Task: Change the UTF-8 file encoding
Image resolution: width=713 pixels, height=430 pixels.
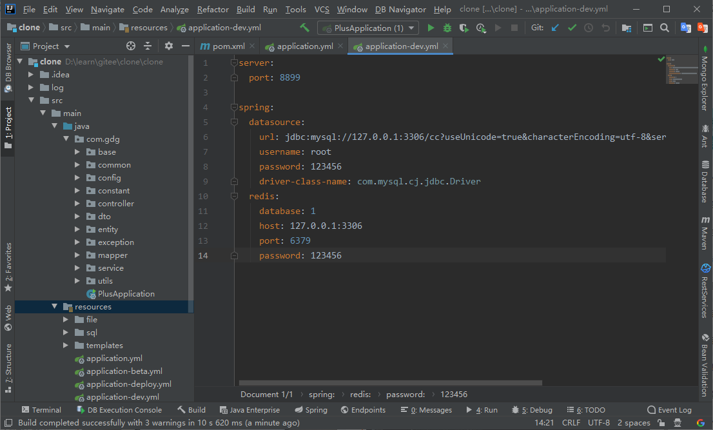Action: coord(598,423)
